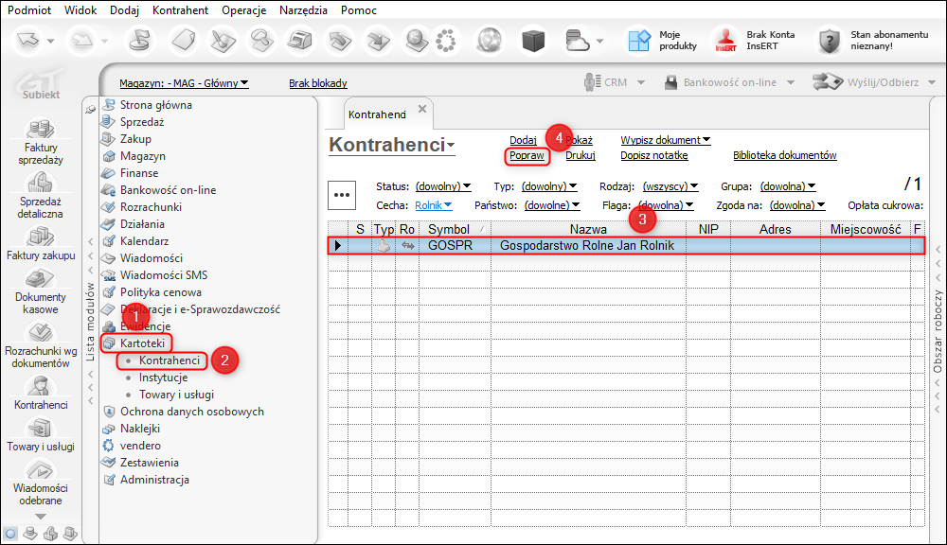Click the Brak Konta InsERT icon
Viewport: 947px width, 545px height.
point(726,41)
